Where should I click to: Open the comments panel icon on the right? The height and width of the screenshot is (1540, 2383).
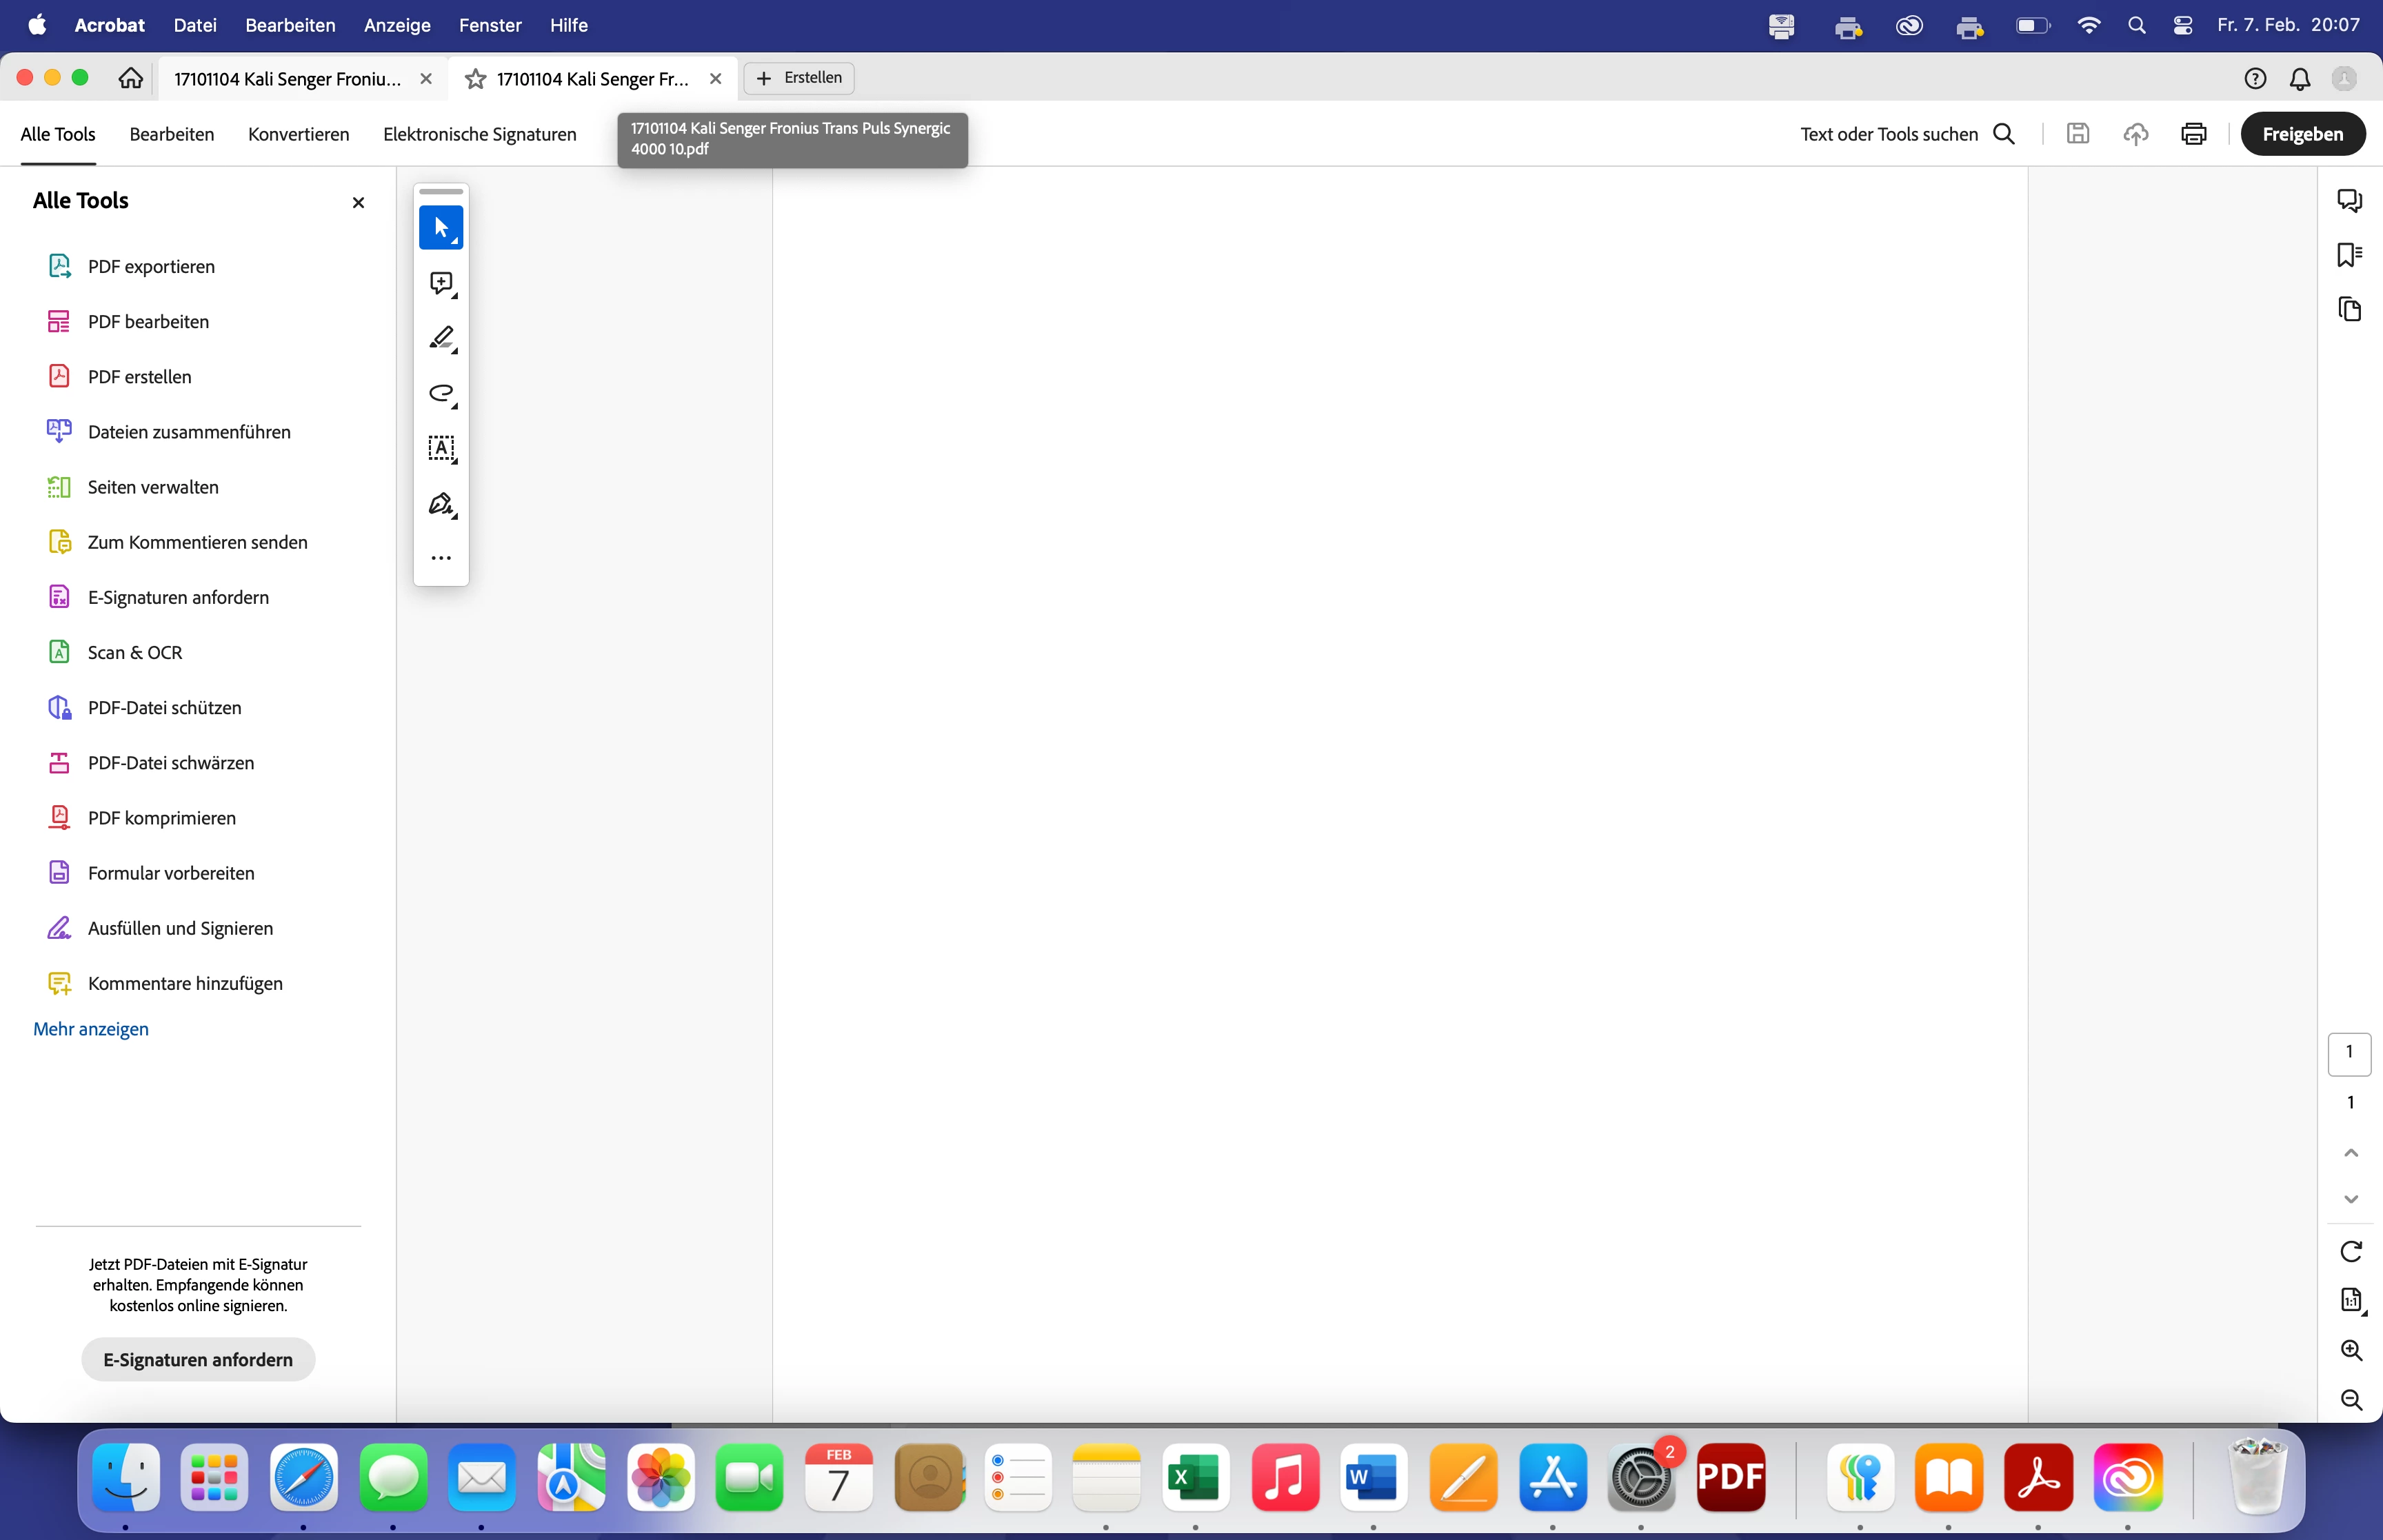point(2349,200)
